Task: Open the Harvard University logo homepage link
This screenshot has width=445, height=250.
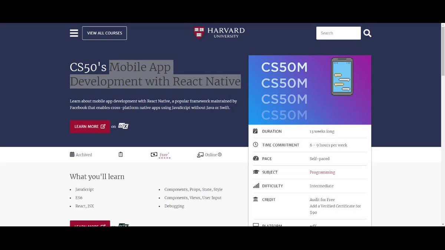Action: [x=219, y=33]
